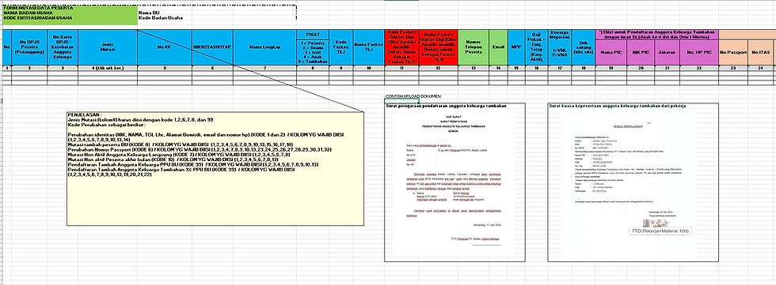
Task: Select the green 'Email' column header
Action: pyautogui.click(x=498, y=47)
